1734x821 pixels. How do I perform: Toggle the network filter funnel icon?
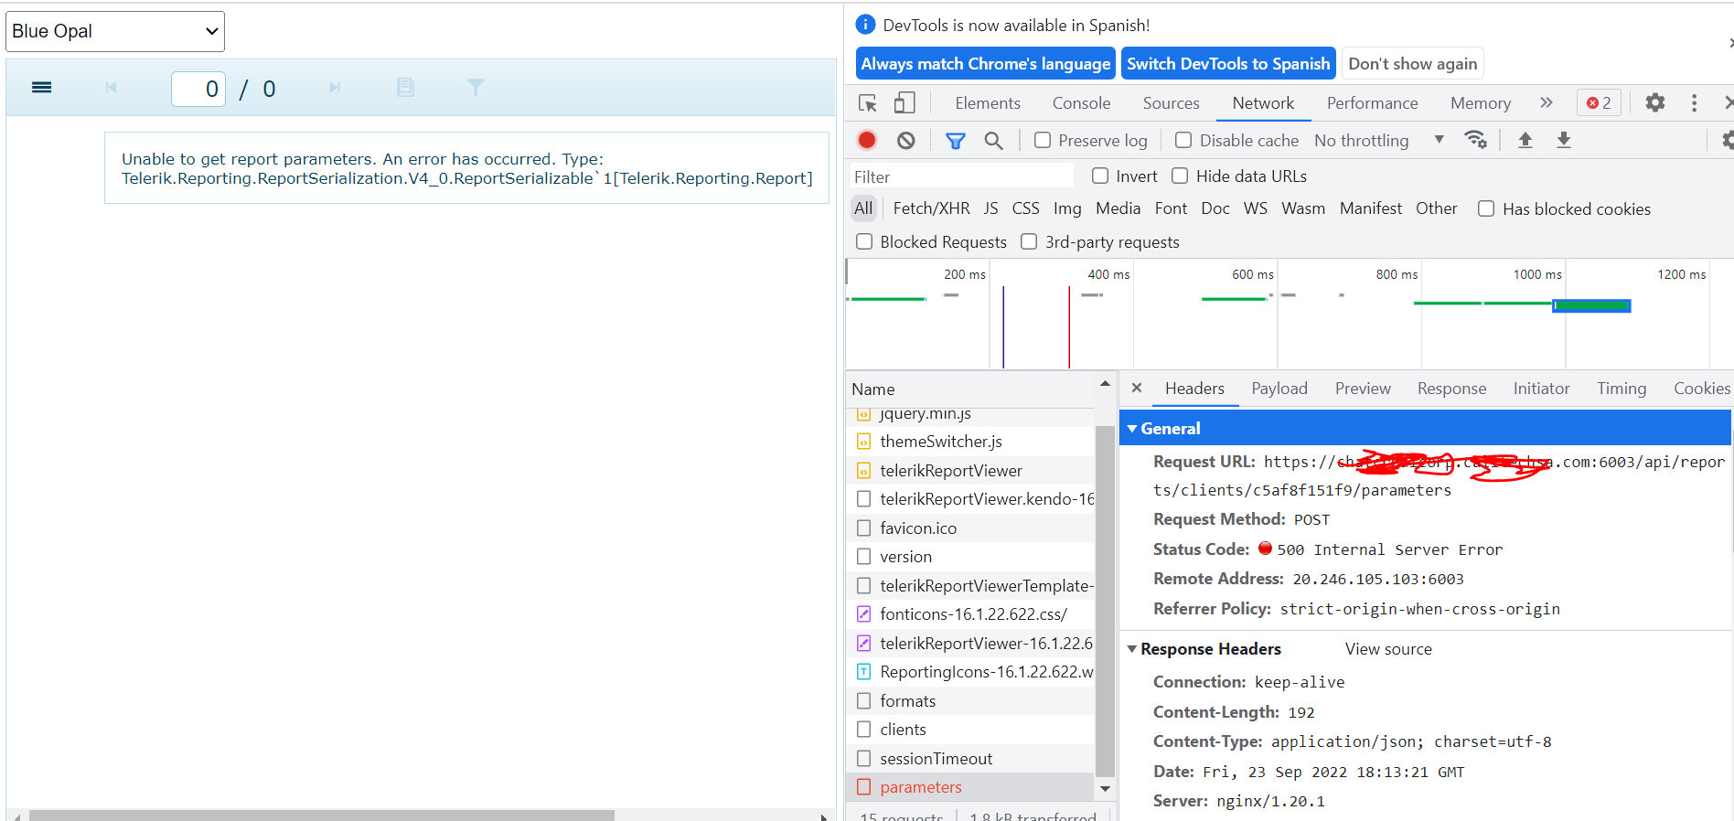[955, 140]
